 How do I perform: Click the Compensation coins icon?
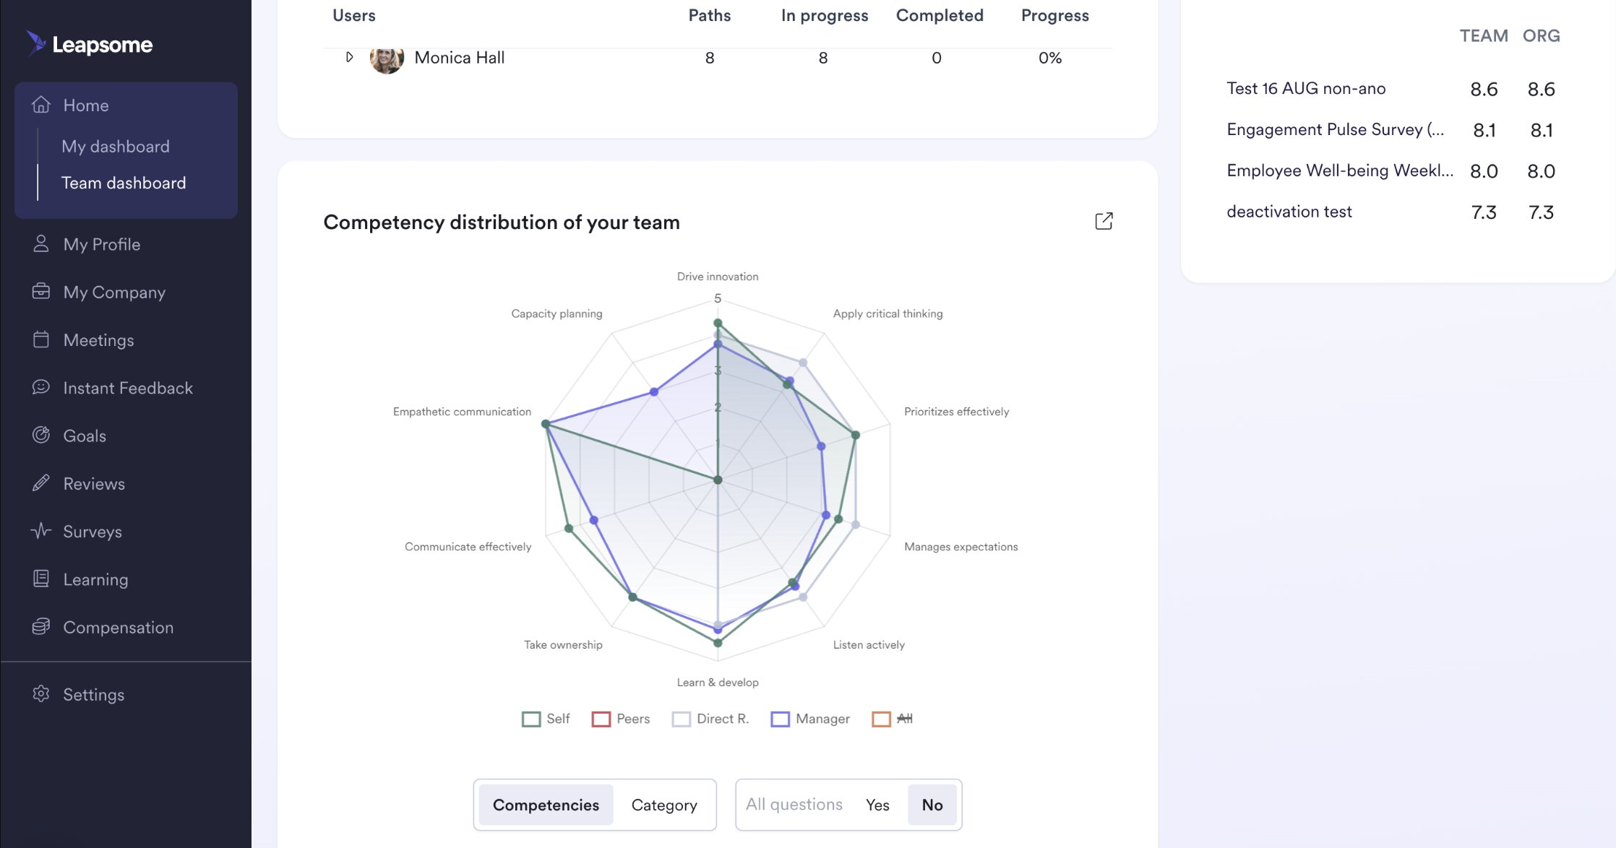[x=41, y=626]
